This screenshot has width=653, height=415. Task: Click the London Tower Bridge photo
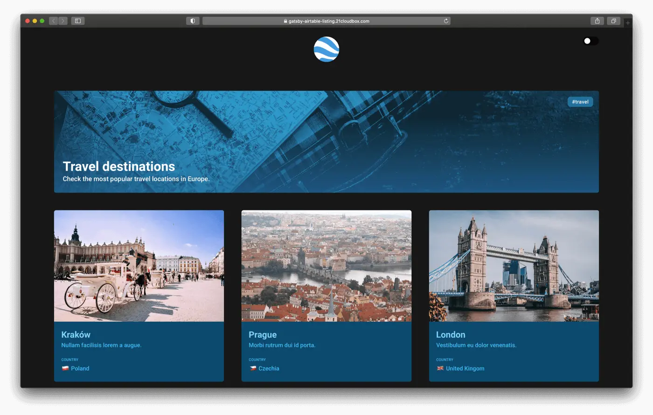pyautogui.click(x=514, y=266)
